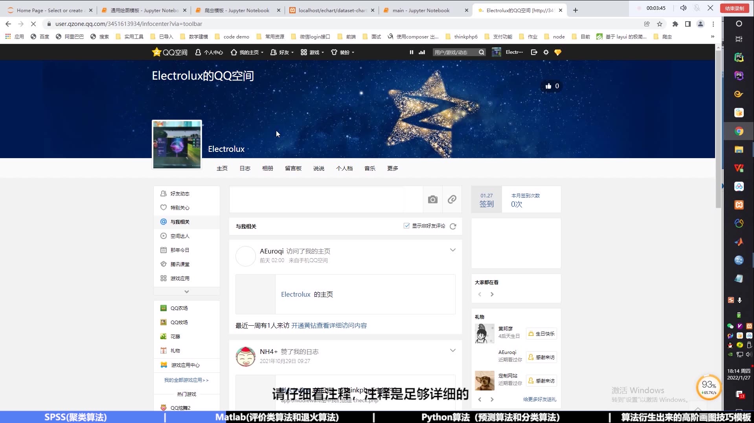Click the thumbs-up like counter
Screen dimensions: 754x423
pos(552,86)
